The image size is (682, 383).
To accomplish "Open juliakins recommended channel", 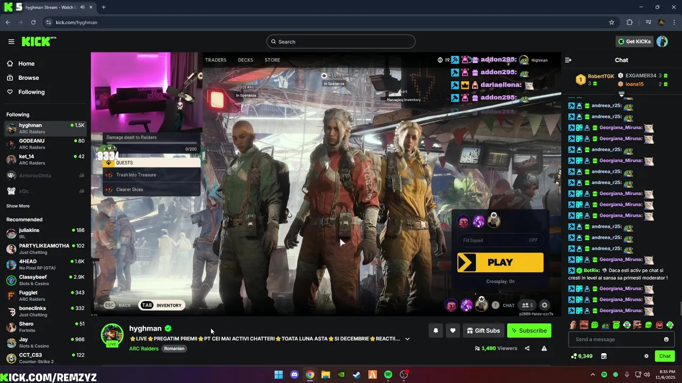I will click(x=45, y=233).
